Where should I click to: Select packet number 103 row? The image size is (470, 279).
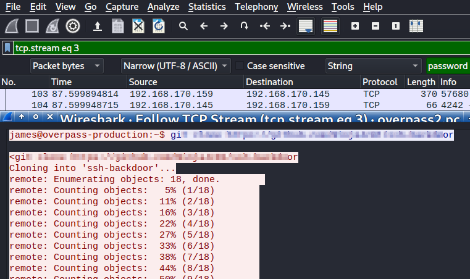(235, 94)
